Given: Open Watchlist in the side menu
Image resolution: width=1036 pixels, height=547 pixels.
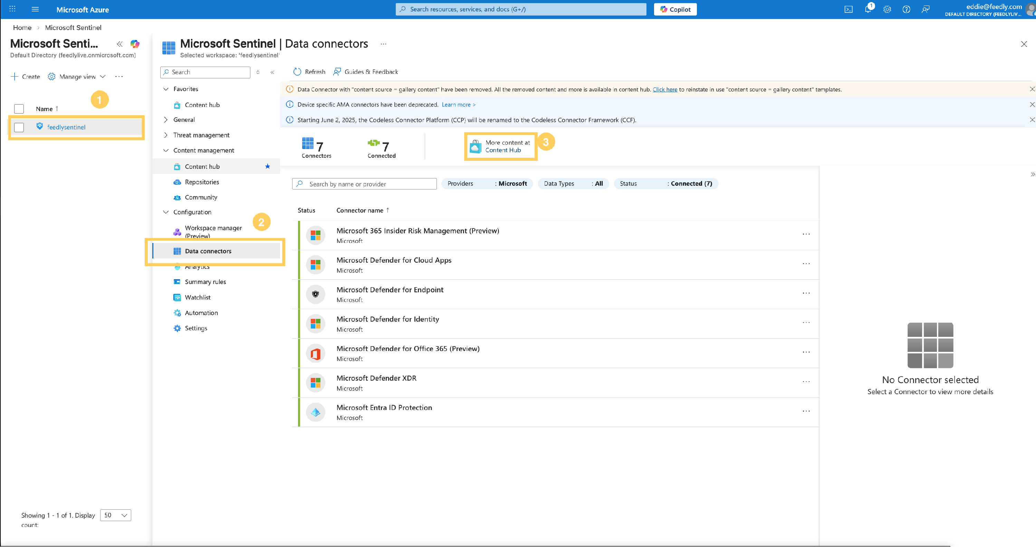Looking at the screenshot, I should (x=198, y=297).
